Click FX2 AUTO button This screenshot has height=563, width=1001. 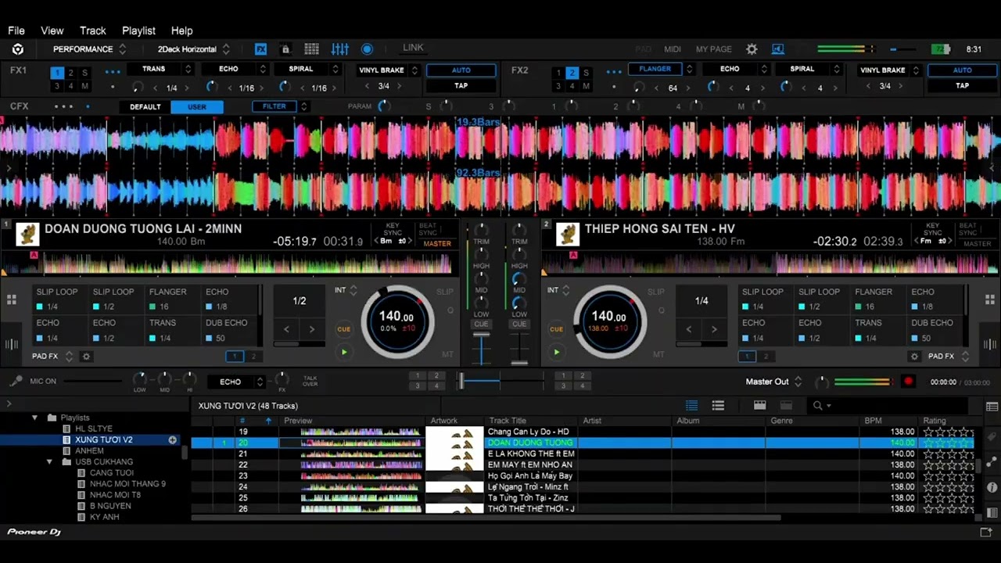(963, 70)
